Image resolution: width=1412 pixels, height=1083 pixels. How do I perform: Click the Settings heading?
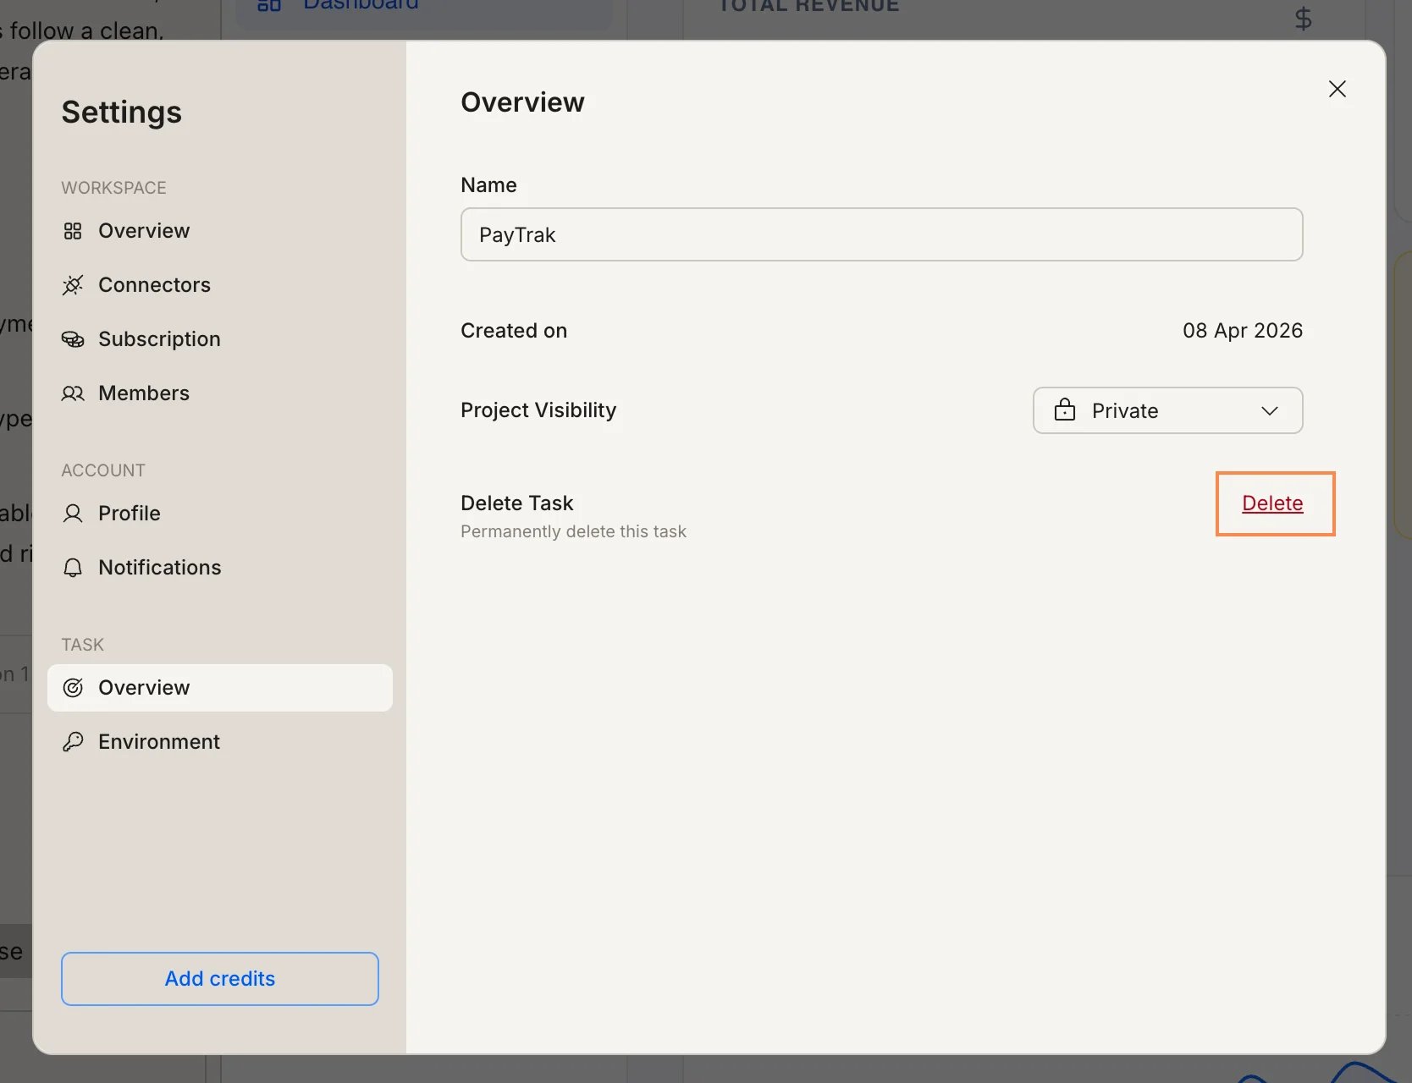pos(122,113)
